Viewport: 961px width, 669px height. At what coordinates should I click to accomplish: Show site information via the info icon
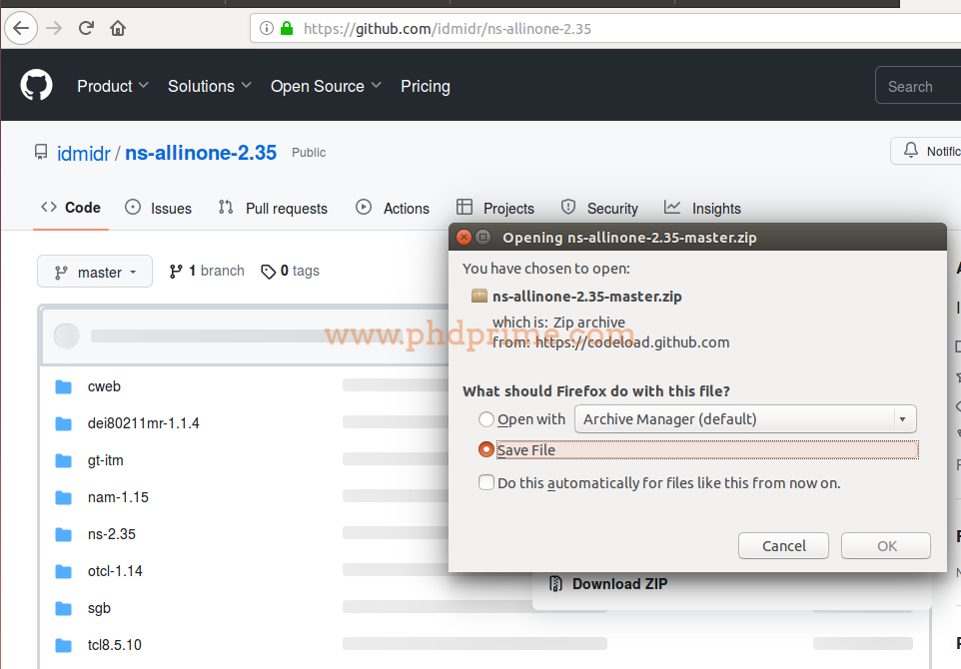click(267, 28)
